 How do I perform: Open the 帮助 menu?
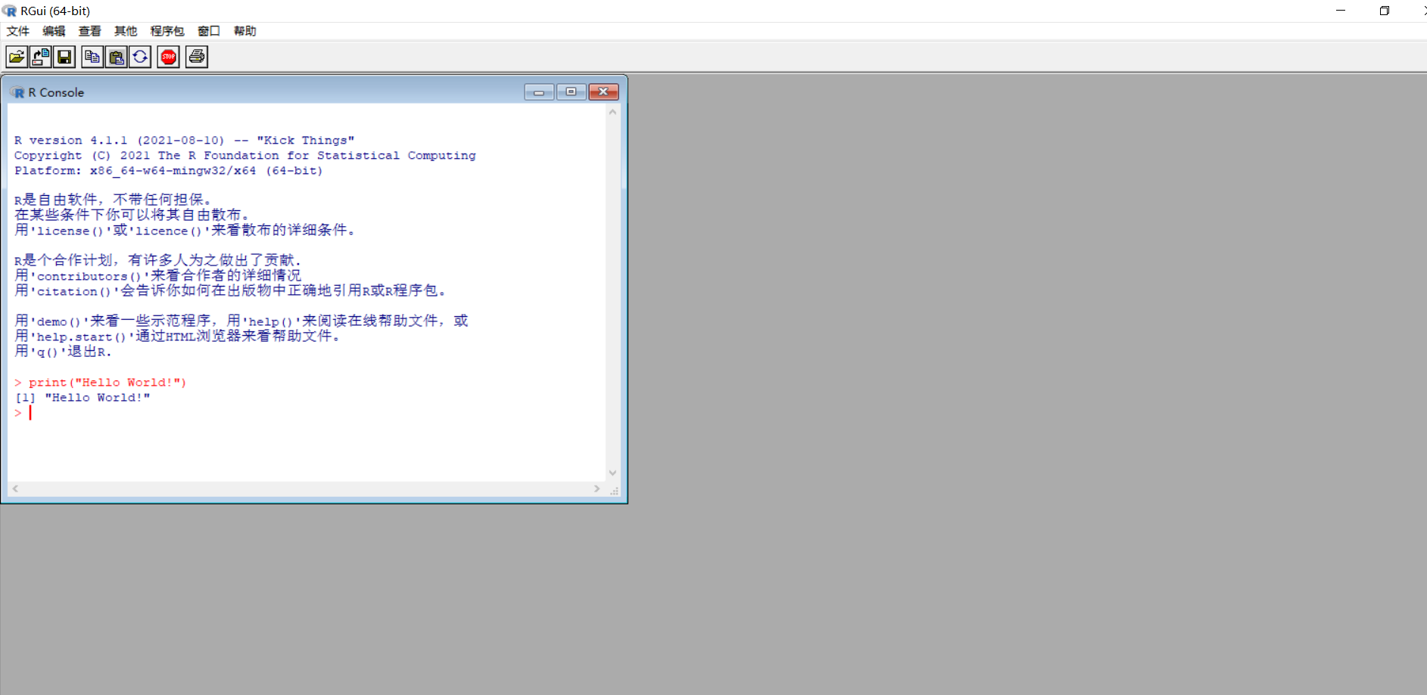244,31
